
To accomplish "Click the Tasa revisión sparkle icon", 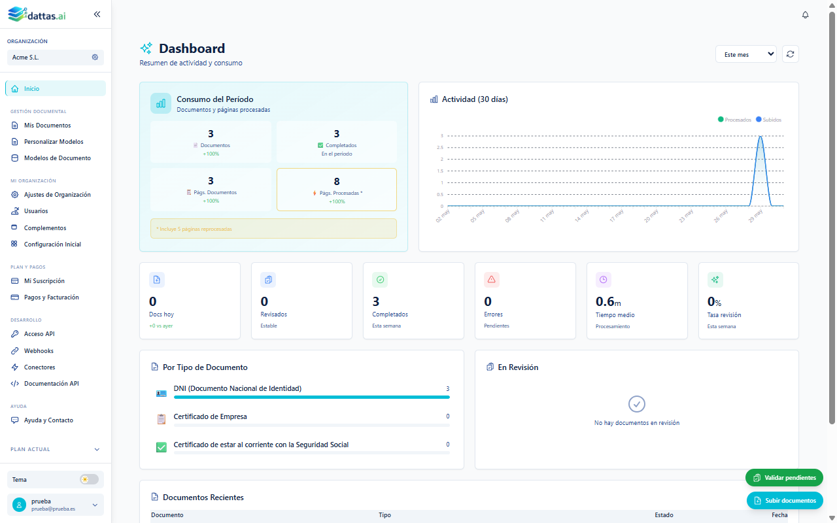I will [715, 280].
